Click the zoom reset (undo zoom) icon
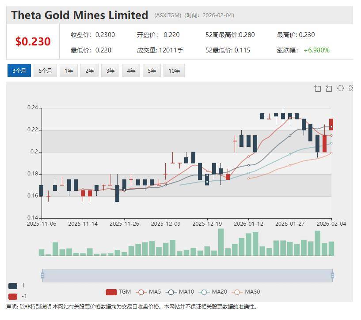This screenshot has width=361, height=320. (329, 89)
